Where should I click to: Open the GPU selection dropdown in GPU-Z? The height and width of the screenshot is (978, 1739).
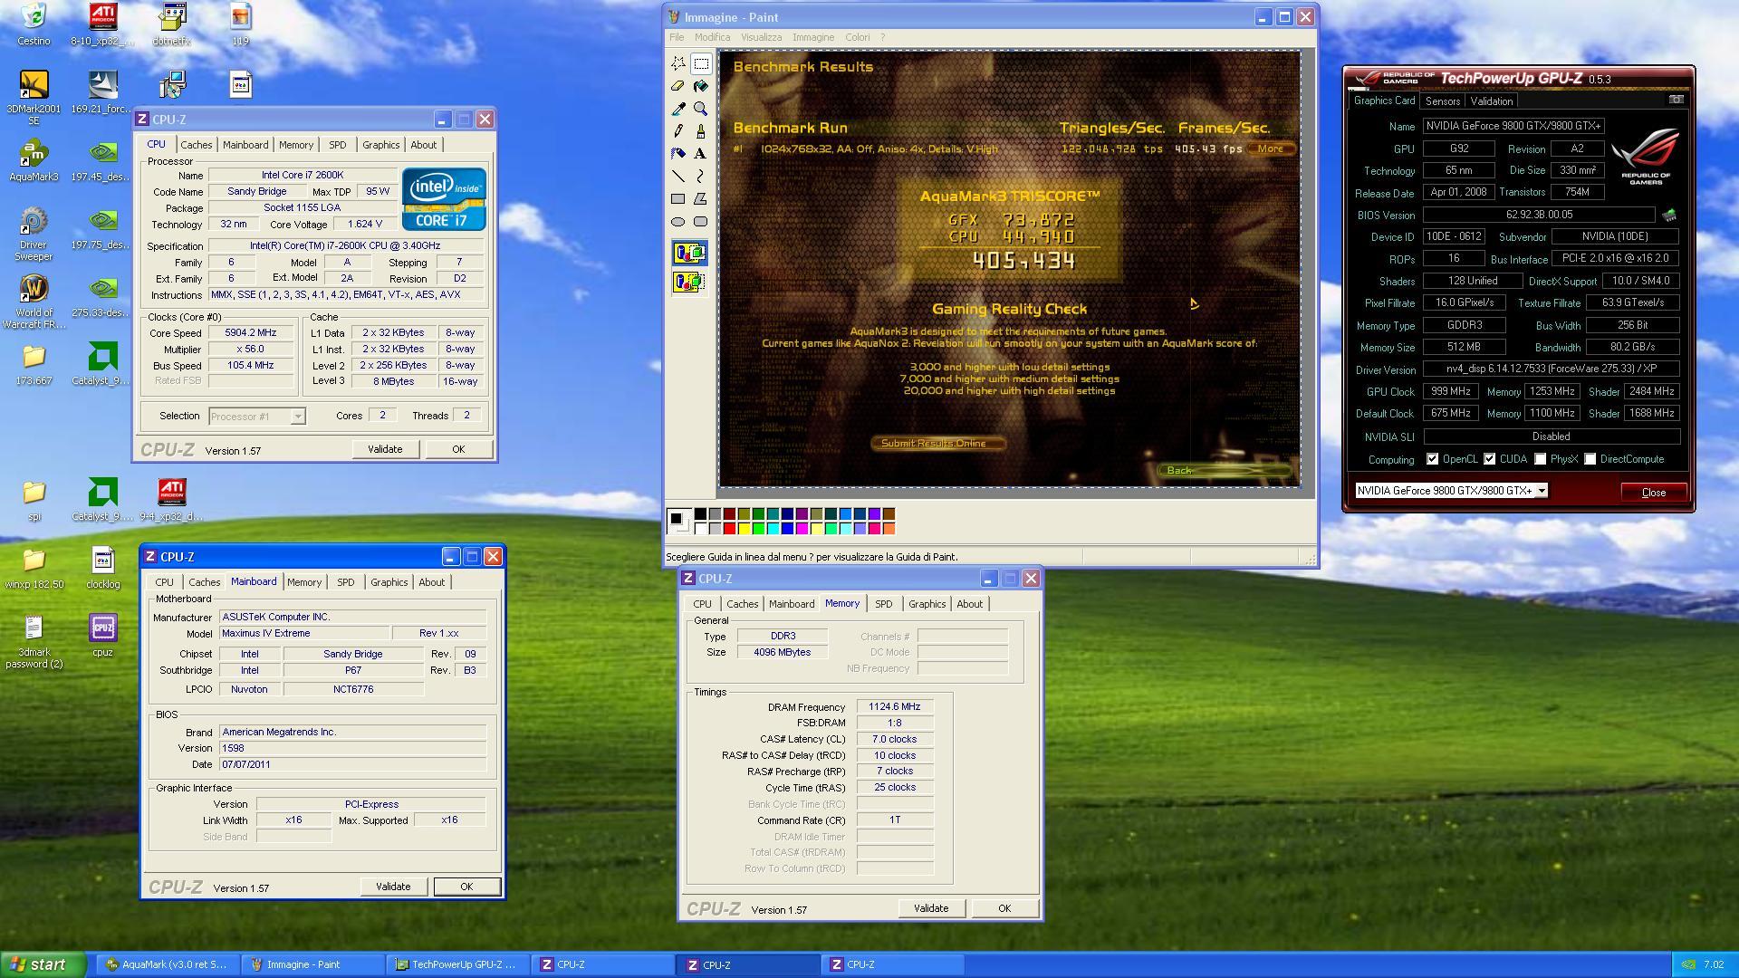pos(1451,491)
